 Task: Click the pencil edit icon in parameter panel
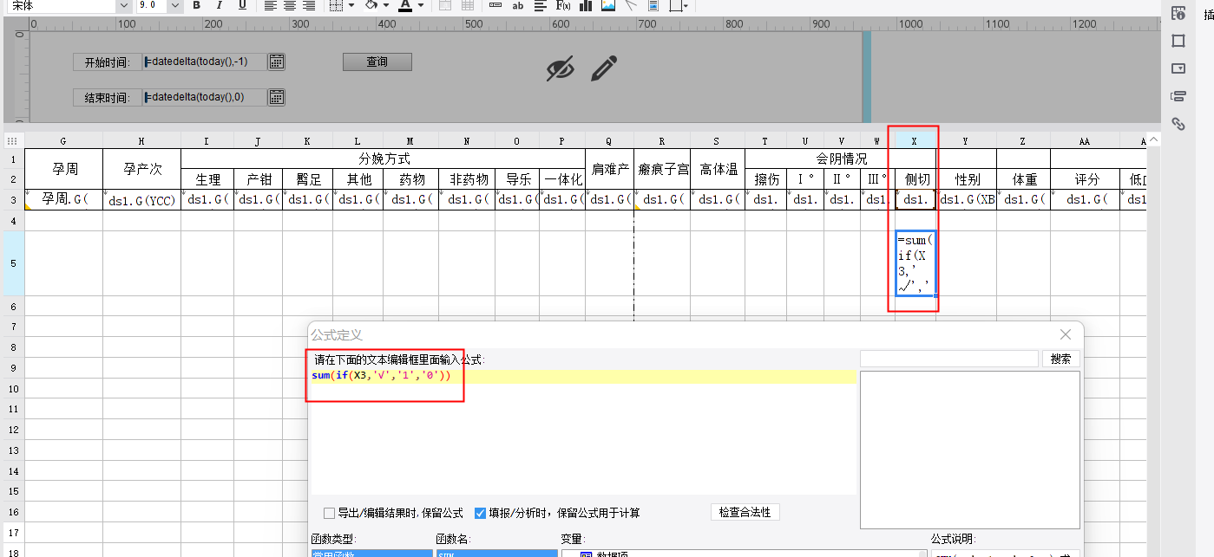[604, 68]
